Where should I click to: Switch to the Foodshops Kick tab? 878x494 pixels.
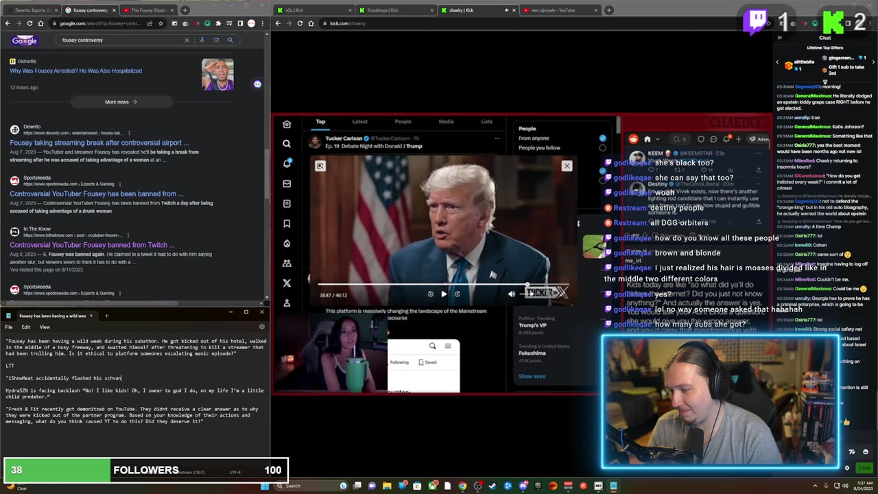pos(396,10)
